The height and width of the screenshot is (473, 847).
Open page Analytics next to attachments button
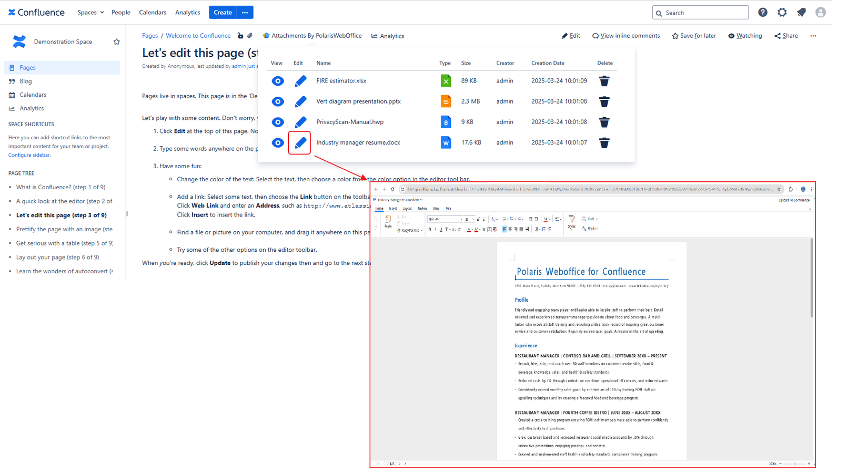tap(388, 36)
